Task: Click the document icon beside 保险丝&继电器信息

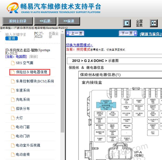Action: [13, 72]
